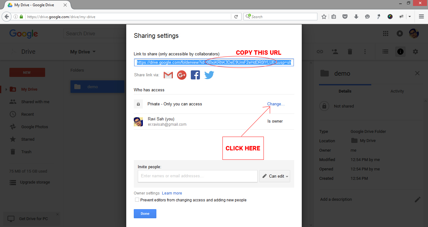Image resolution: width=428 pixels, height=227 pixels.
Task: Open the Google apps grid
Action: click(x=385, y=33)
